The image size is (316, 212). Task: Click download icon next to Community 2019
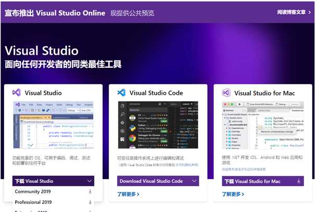pyautogui.click(x=90, y=192)
